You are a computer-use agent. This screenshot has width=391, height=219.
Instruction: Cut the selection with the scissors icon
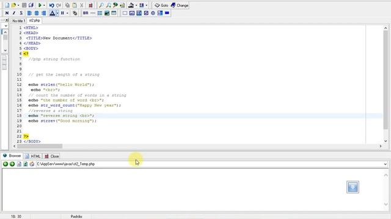pyautogui.click(x=81, y=5)
